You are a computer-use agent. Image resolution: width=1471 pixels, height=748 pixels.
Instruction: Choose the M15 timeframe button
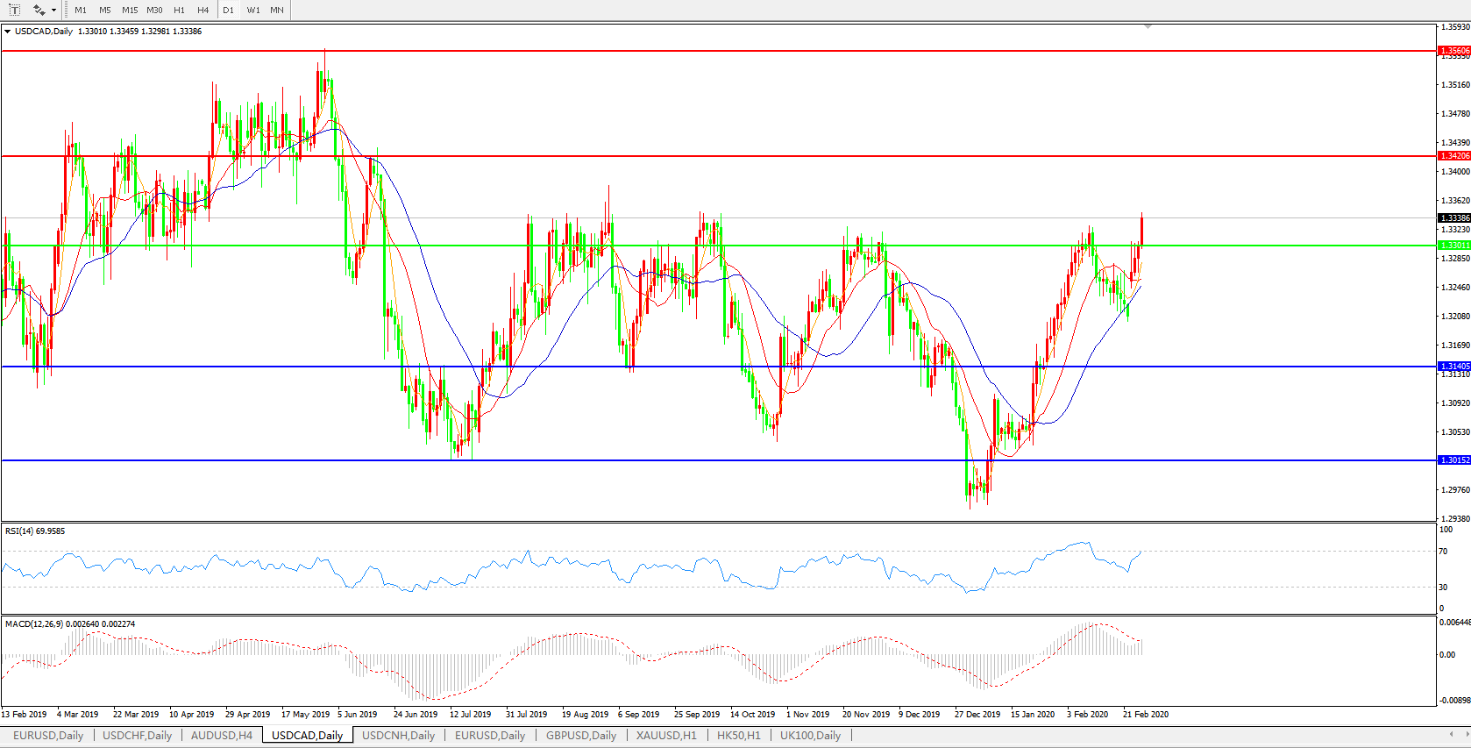[x=130, y=11]
